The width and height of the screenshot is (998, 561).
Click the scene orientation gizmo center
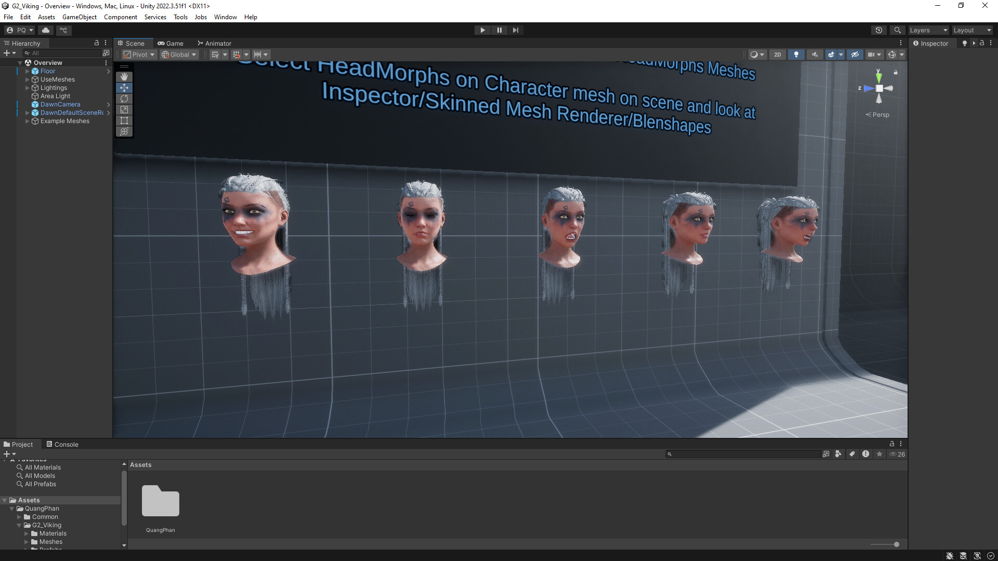pyautogui.click(x=879, y=88)
